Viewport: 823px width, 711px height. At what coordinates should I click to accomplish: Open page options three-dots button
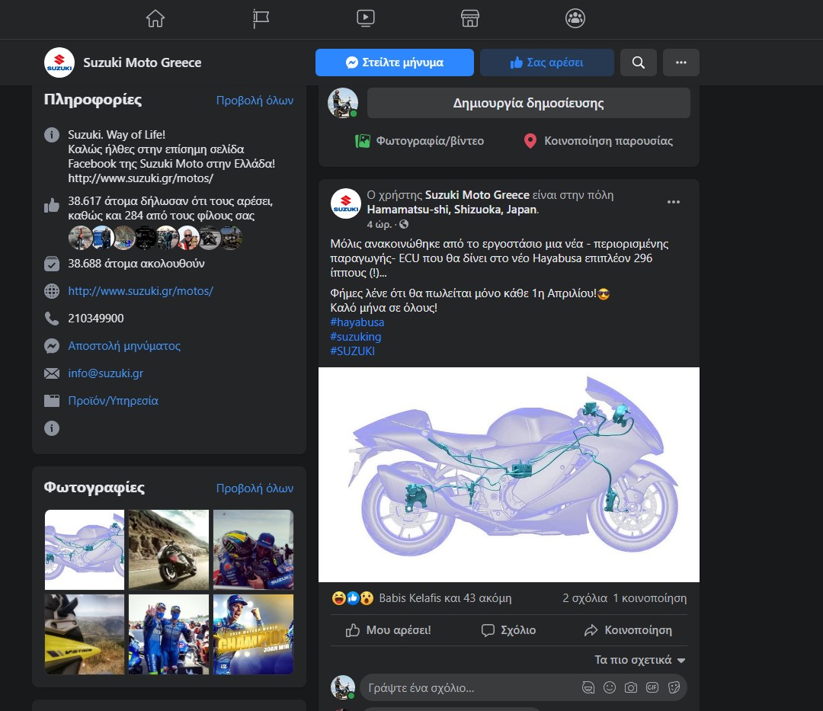[680, 62]
